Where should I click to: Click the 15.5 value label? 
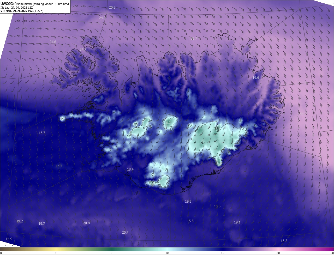(x=190, y=221)
